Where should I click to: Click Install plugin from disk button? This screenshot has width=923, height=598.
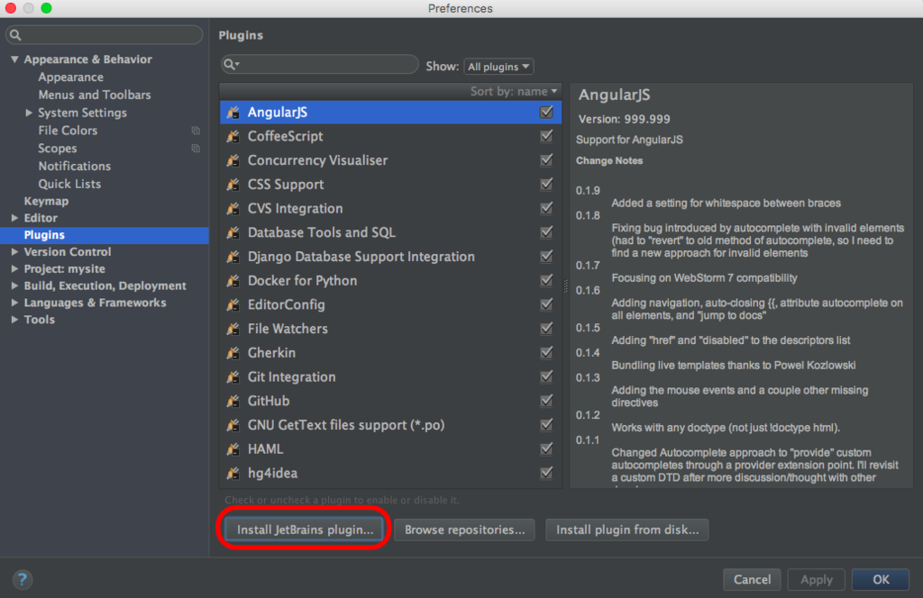click(627, 530)
